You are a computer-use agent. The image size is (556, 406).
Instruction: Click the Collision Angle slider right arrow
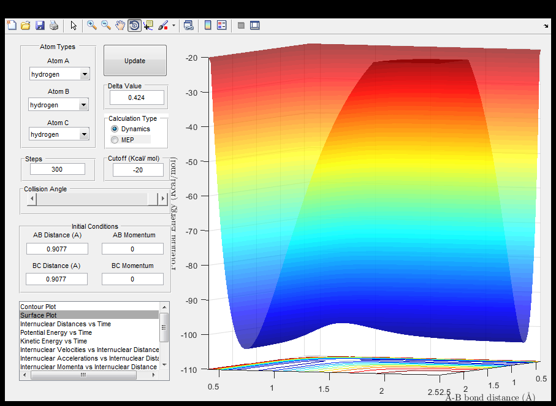pos(162,199)
